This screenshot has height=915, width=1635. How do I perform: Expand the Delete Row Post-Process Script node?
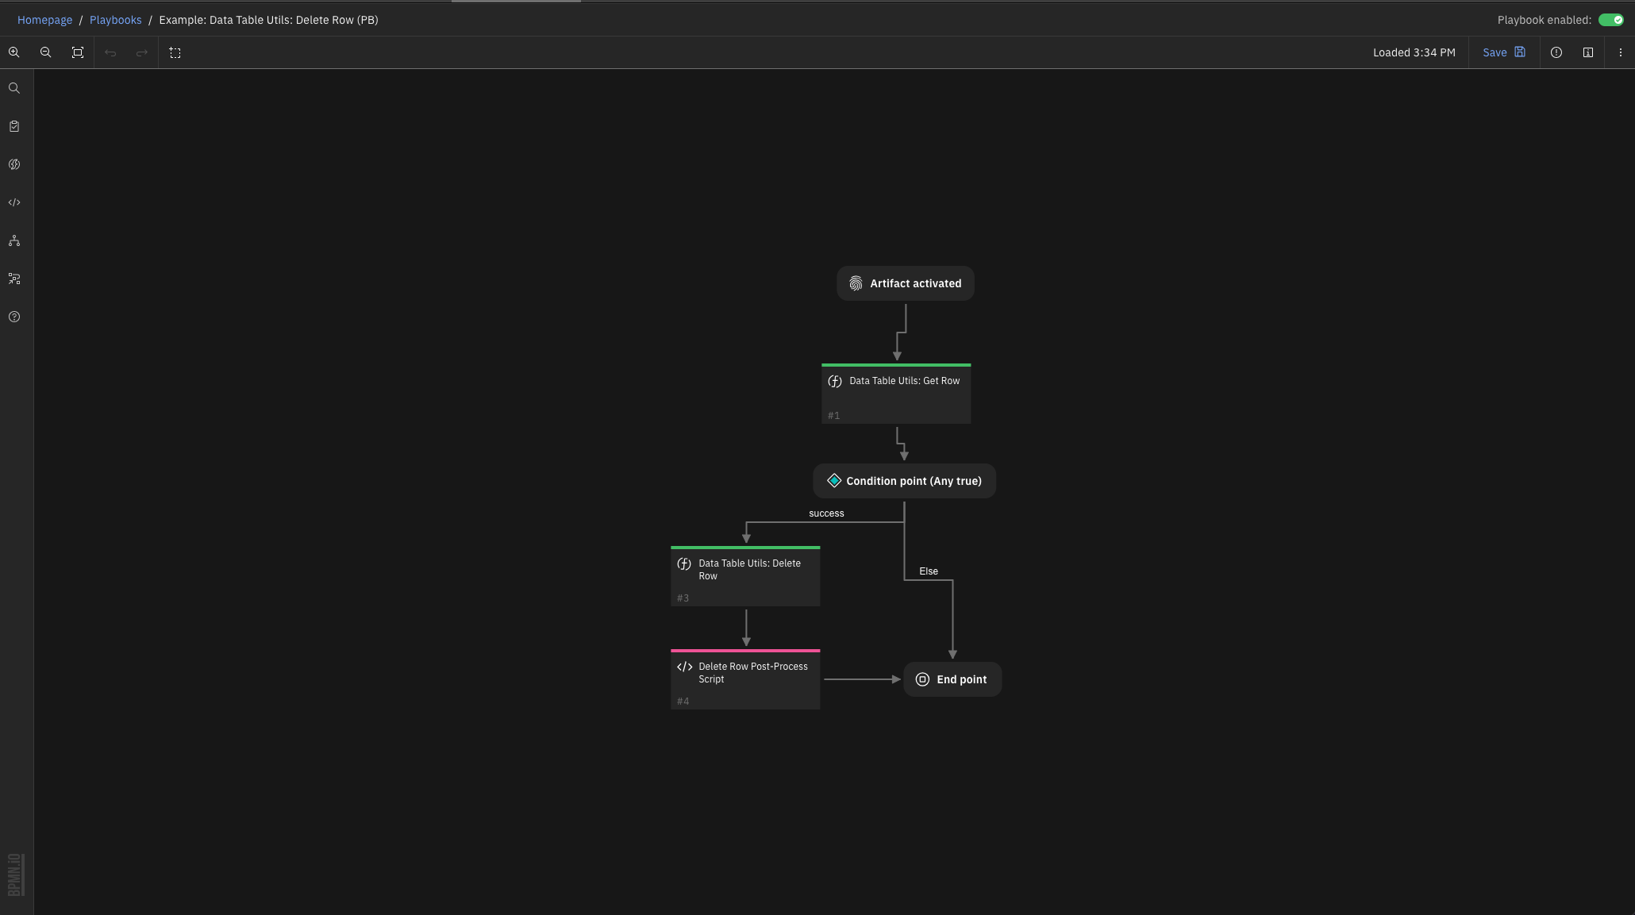745,677
